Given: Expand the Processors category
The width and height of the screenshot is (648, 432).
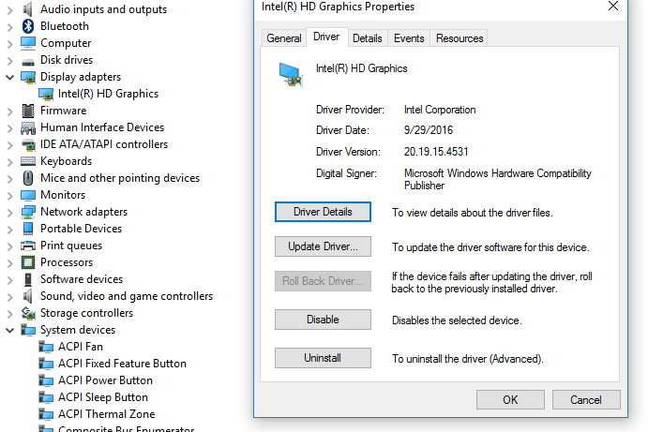Looking at the screenshot, I should click(10, 263).
